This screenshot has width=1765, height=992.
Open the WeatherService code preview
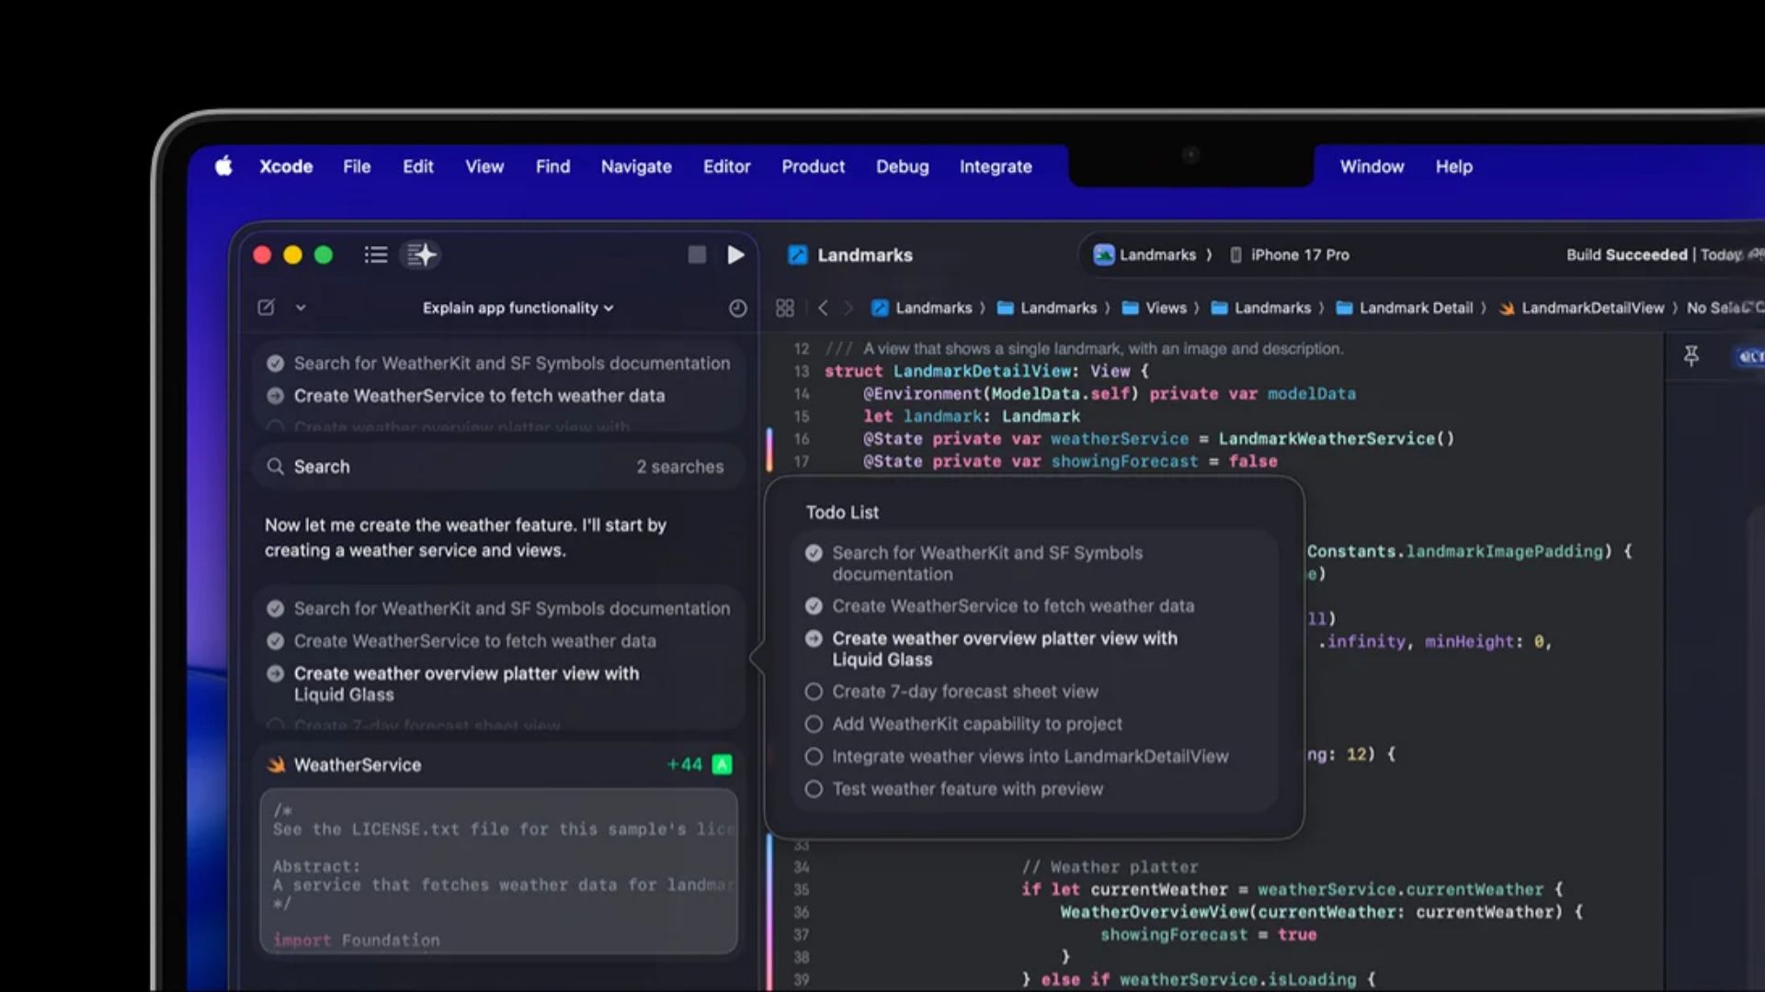click(x=498, y=871)
